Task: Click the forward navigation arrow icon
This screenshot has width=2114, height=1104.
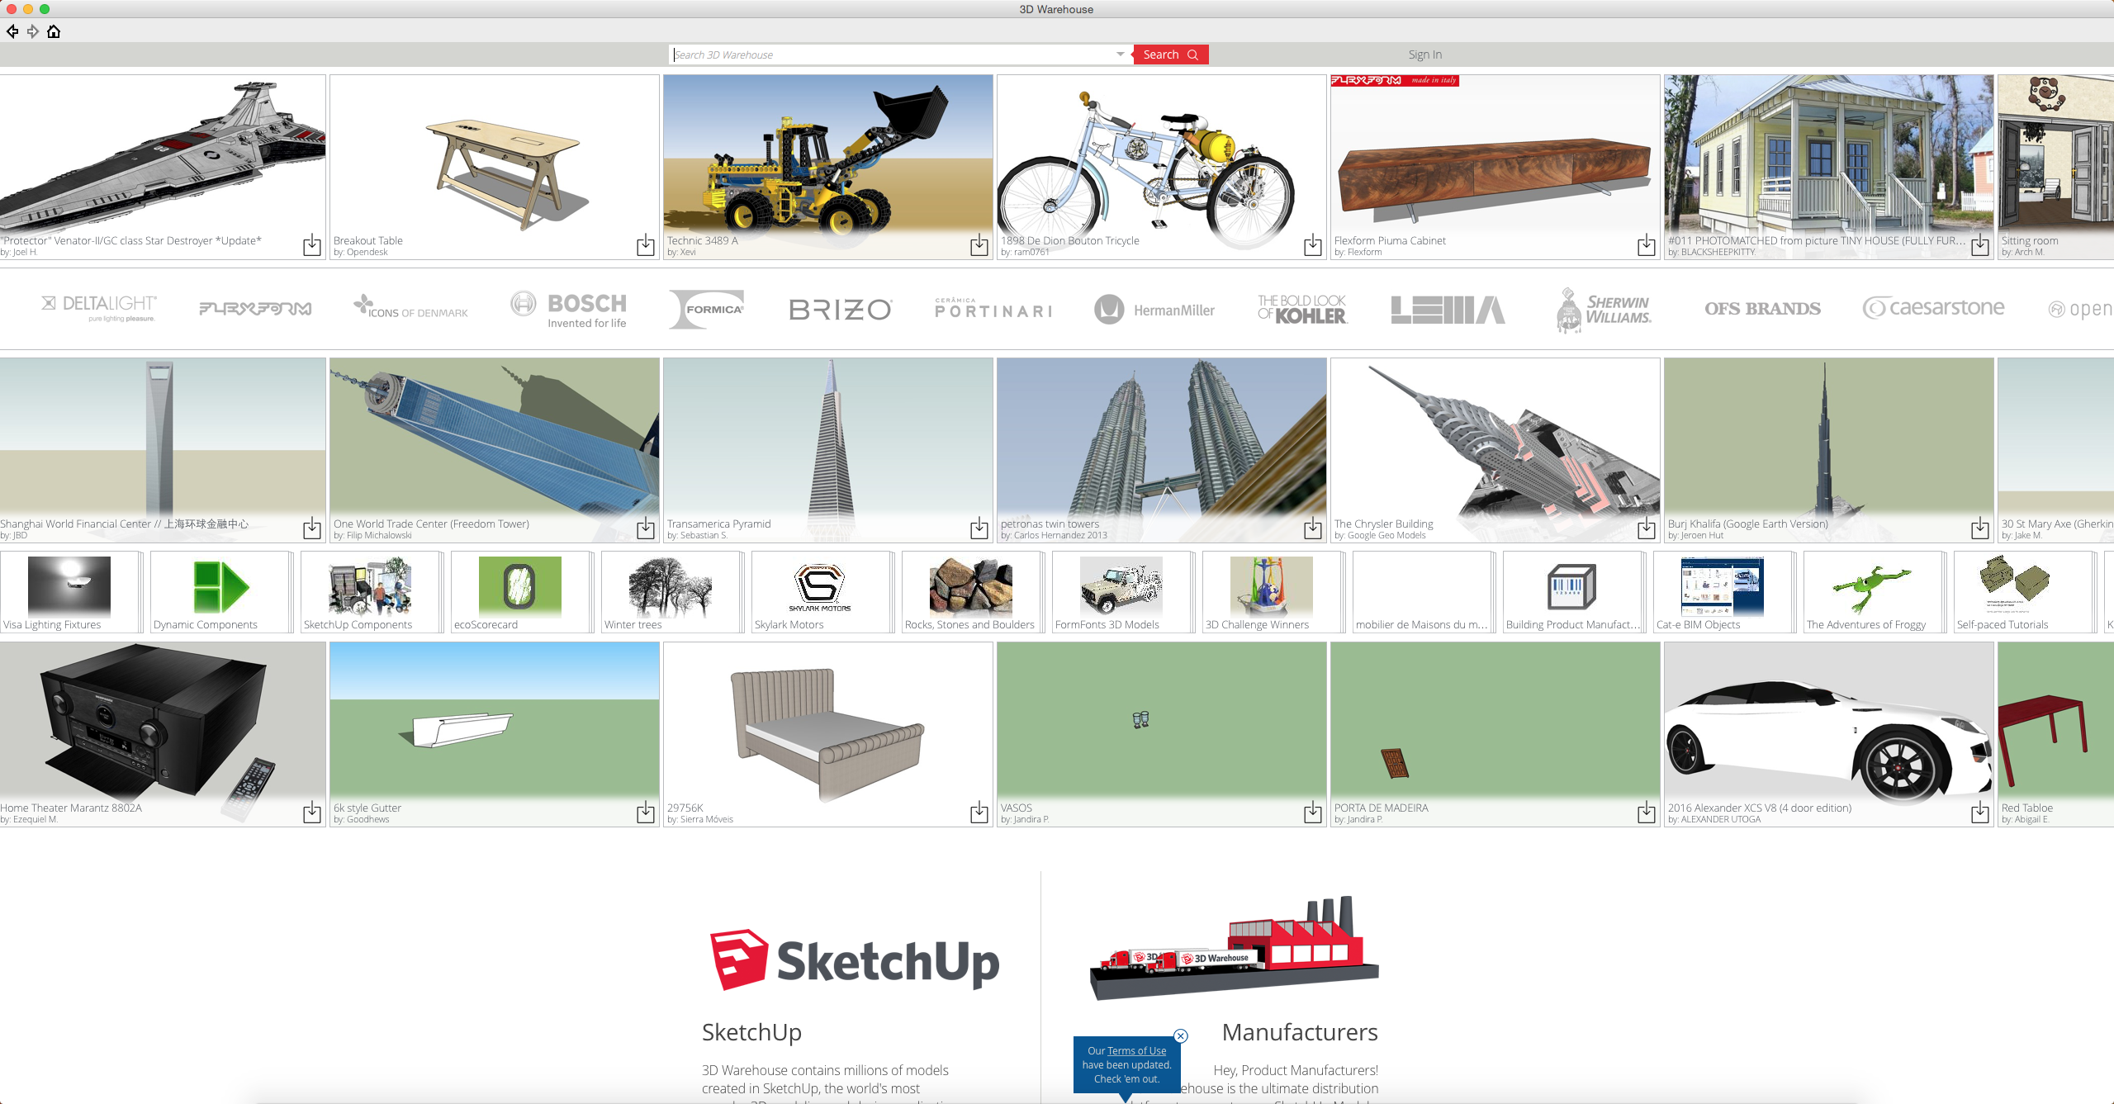Action: 31,31
